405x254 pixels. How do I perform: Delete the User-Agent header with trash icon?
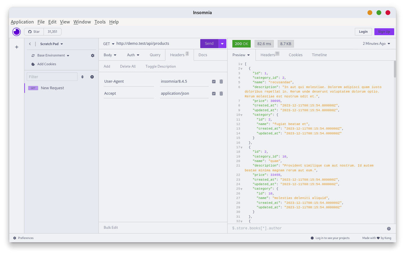(221, 81)
